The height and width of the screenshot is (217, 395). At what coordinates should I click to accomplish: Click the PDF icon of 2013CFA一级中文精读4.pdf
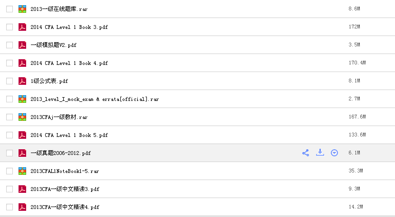tap(22, 207)
